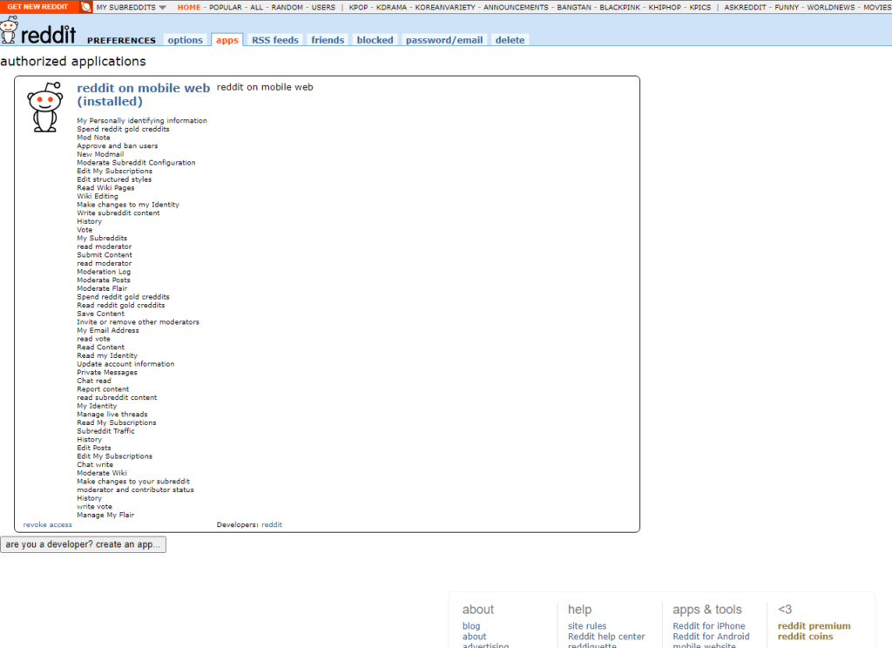Click the PREFERENCES label in the header
892x648 pixels.
(x=121, y=40)
